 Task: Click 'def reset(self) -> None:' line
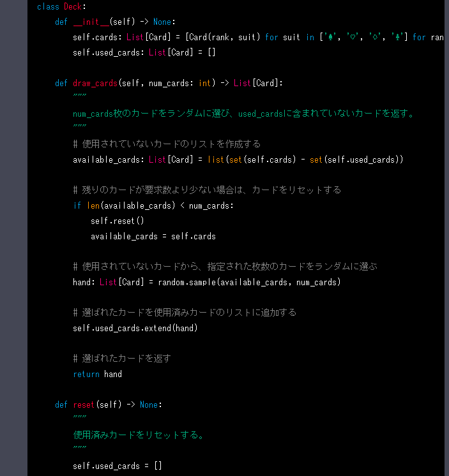tap(109, 405)
